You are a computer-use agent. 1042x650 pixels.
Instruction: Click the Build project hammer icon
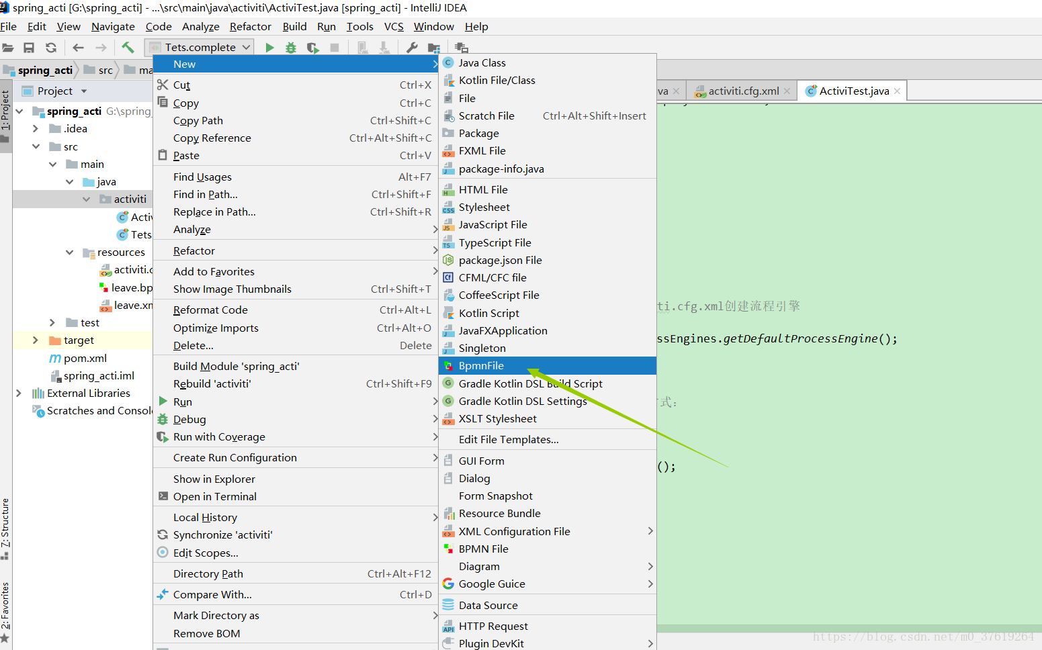[128, 47]
